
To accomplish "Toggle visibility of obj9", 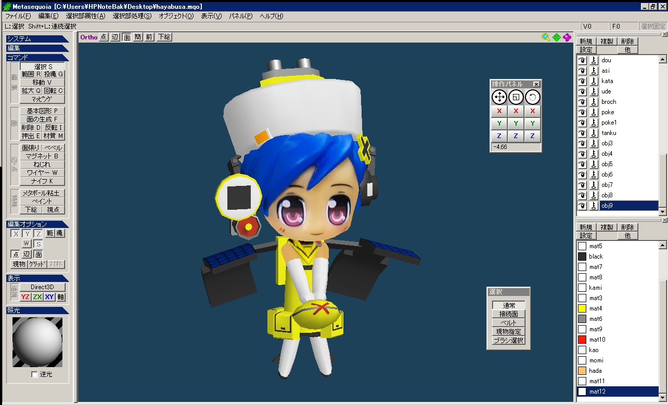I will point(583,206).
